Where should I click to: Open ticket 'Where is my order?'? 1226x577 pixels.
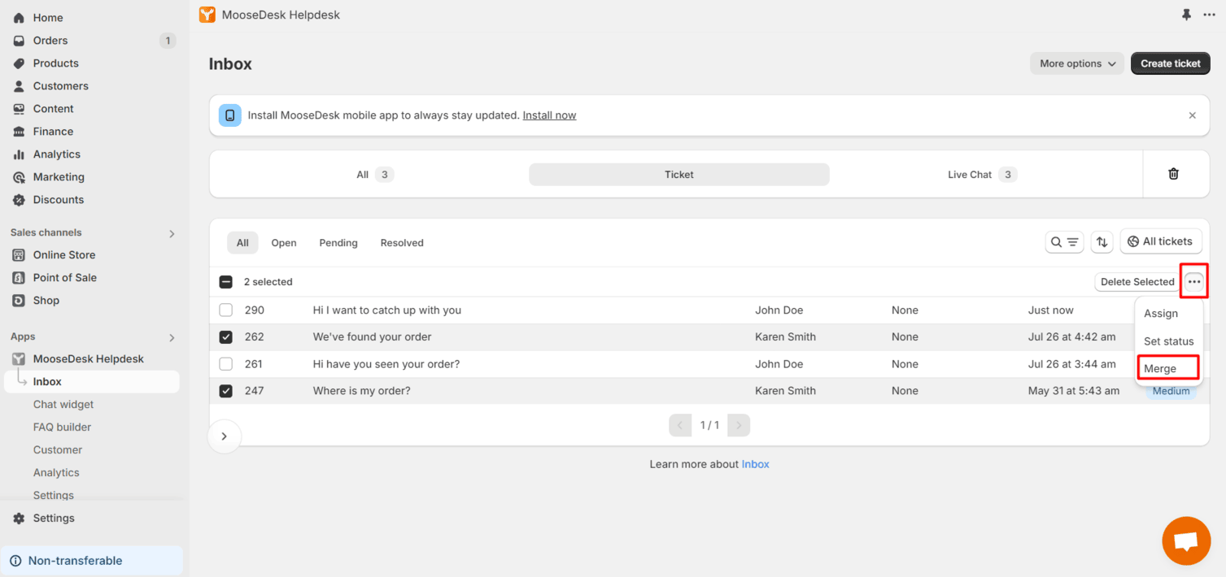click(362, 391)
